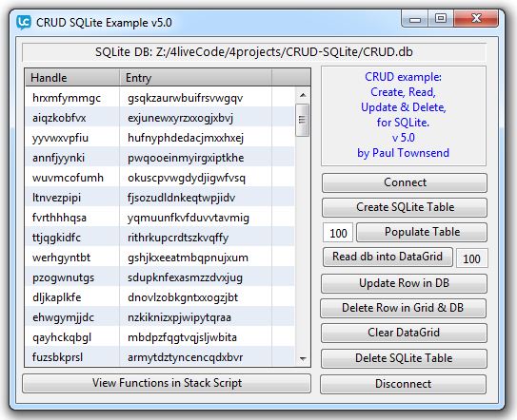Image resolution: width=517 pixels, height=420 pixels.
Task: Click Read db into DataGrid button
Action: click(388, 257)
